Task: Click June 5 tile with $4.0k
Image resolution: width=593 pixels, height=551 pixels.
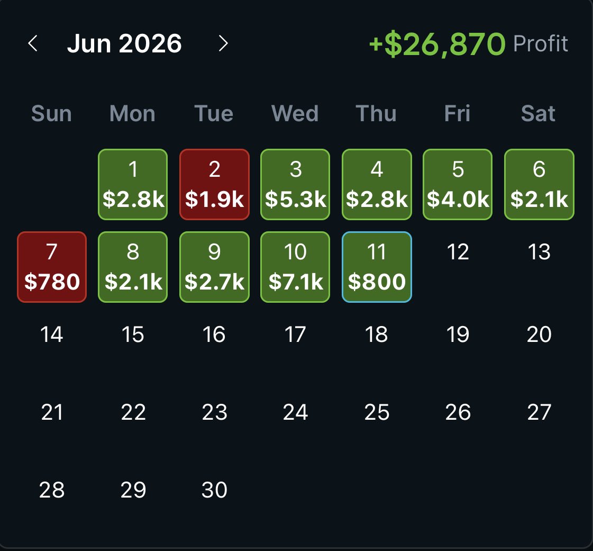Action: pos(458,184)
